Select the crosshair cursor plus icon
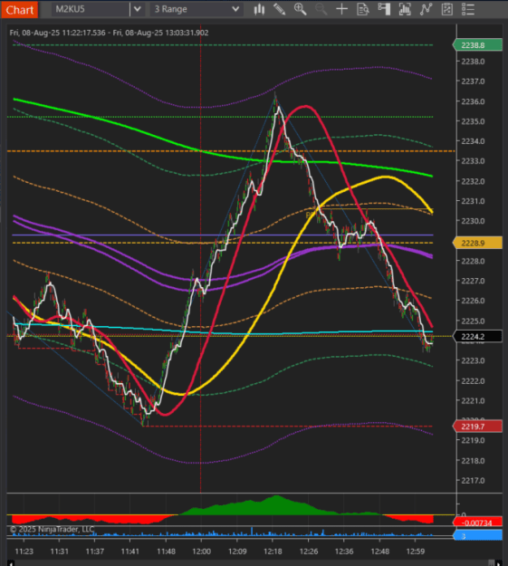The height and width of the screenshot is (566, 508). (x=341, y=9)
